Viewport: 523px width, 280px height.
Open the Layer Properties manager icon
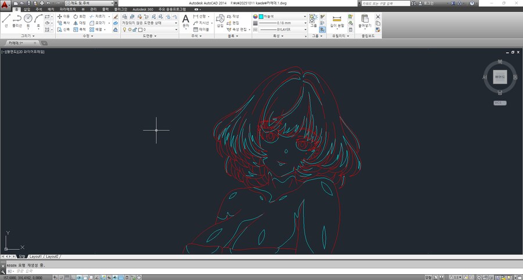coord(124,16)
